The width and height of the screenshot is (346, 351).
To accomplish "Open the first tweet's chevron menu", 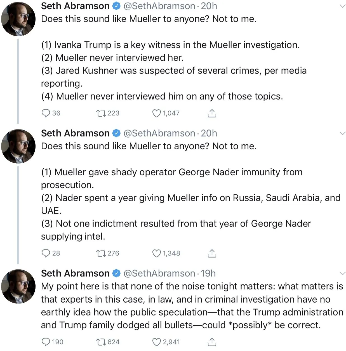I will (x=342, y=6).
